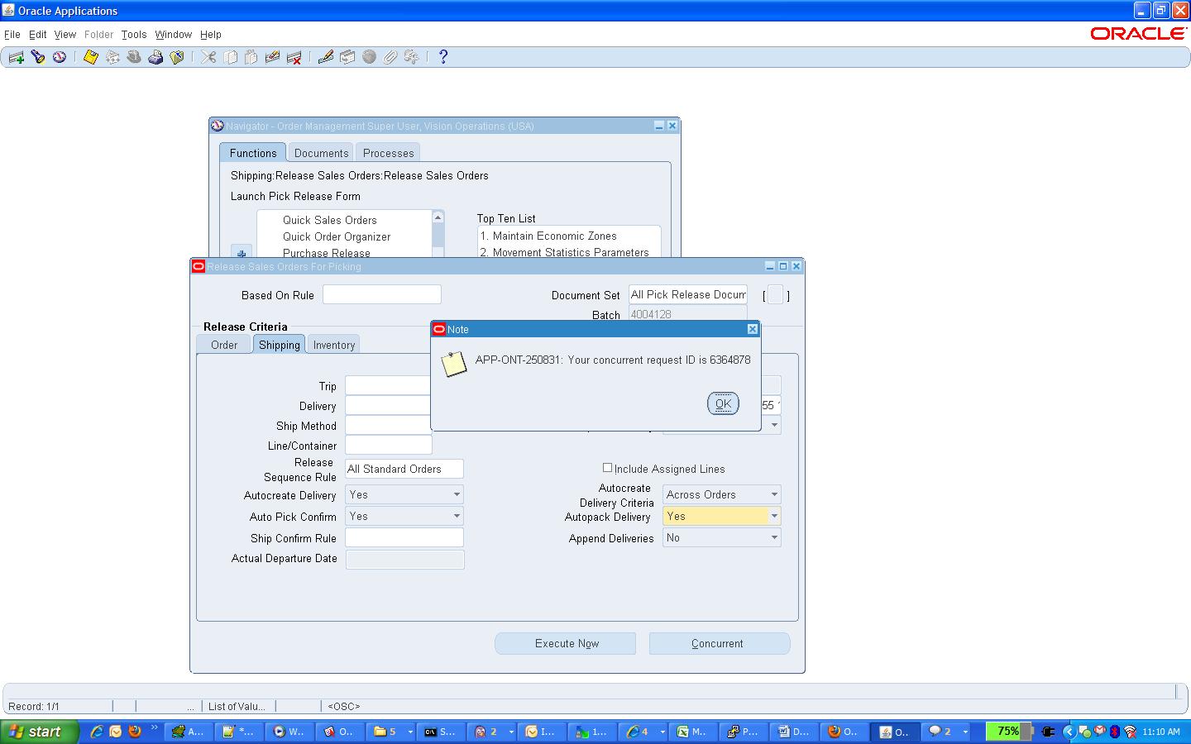Click the Concurrent button
The image size is (1191, 744).
coord(720,643)
